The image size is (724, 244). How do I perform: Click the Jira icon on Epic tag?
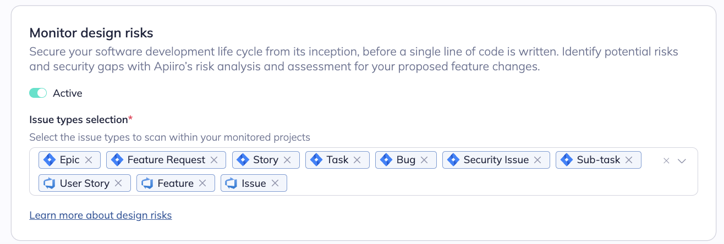click(x=50, y=160)
